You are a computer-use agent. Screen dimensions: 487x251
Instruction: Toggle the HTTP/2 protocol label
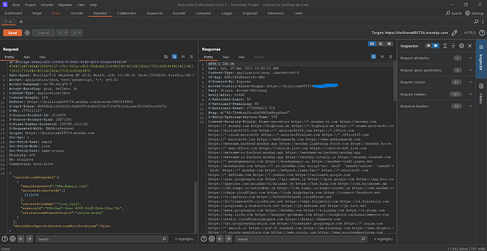point(470,33)
